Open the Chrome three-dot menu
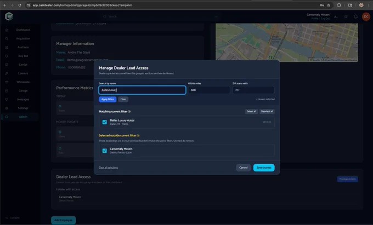Viewport: 373px width, 225px height. click(x=369, y=5)
